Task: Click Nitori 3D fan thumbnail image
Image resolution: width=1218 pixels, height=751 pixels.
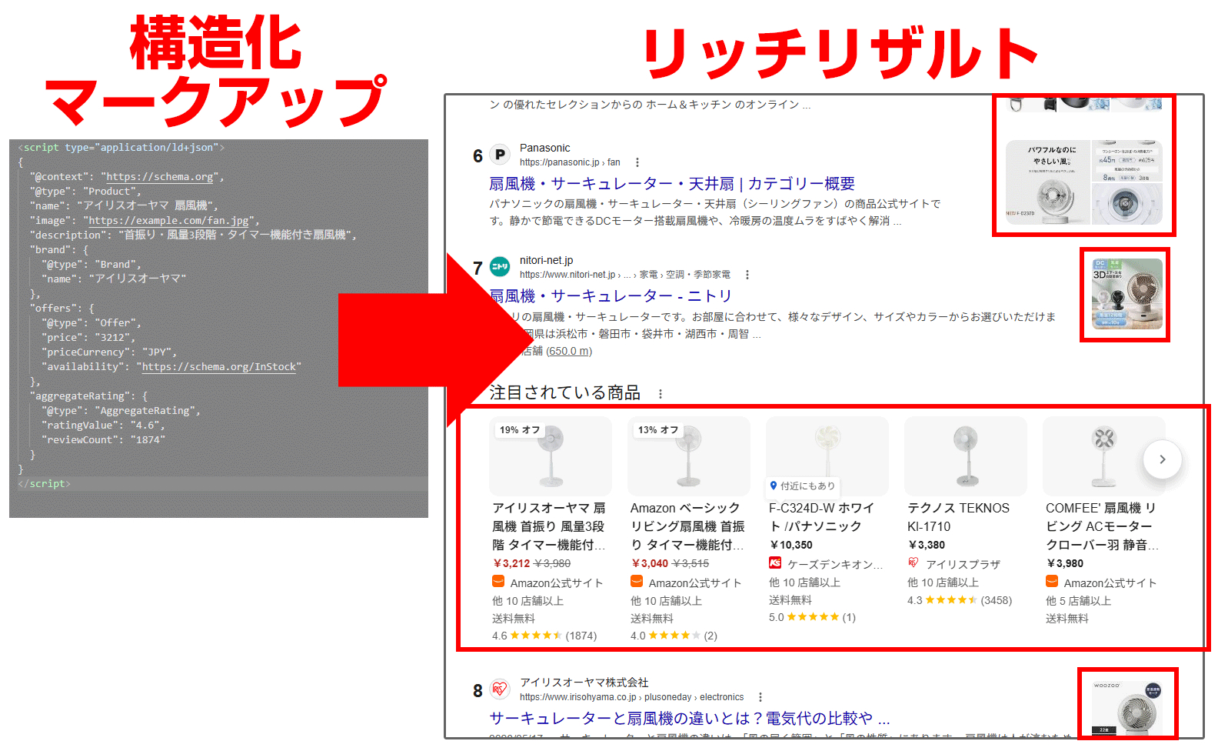Action: pos(1126,295)
